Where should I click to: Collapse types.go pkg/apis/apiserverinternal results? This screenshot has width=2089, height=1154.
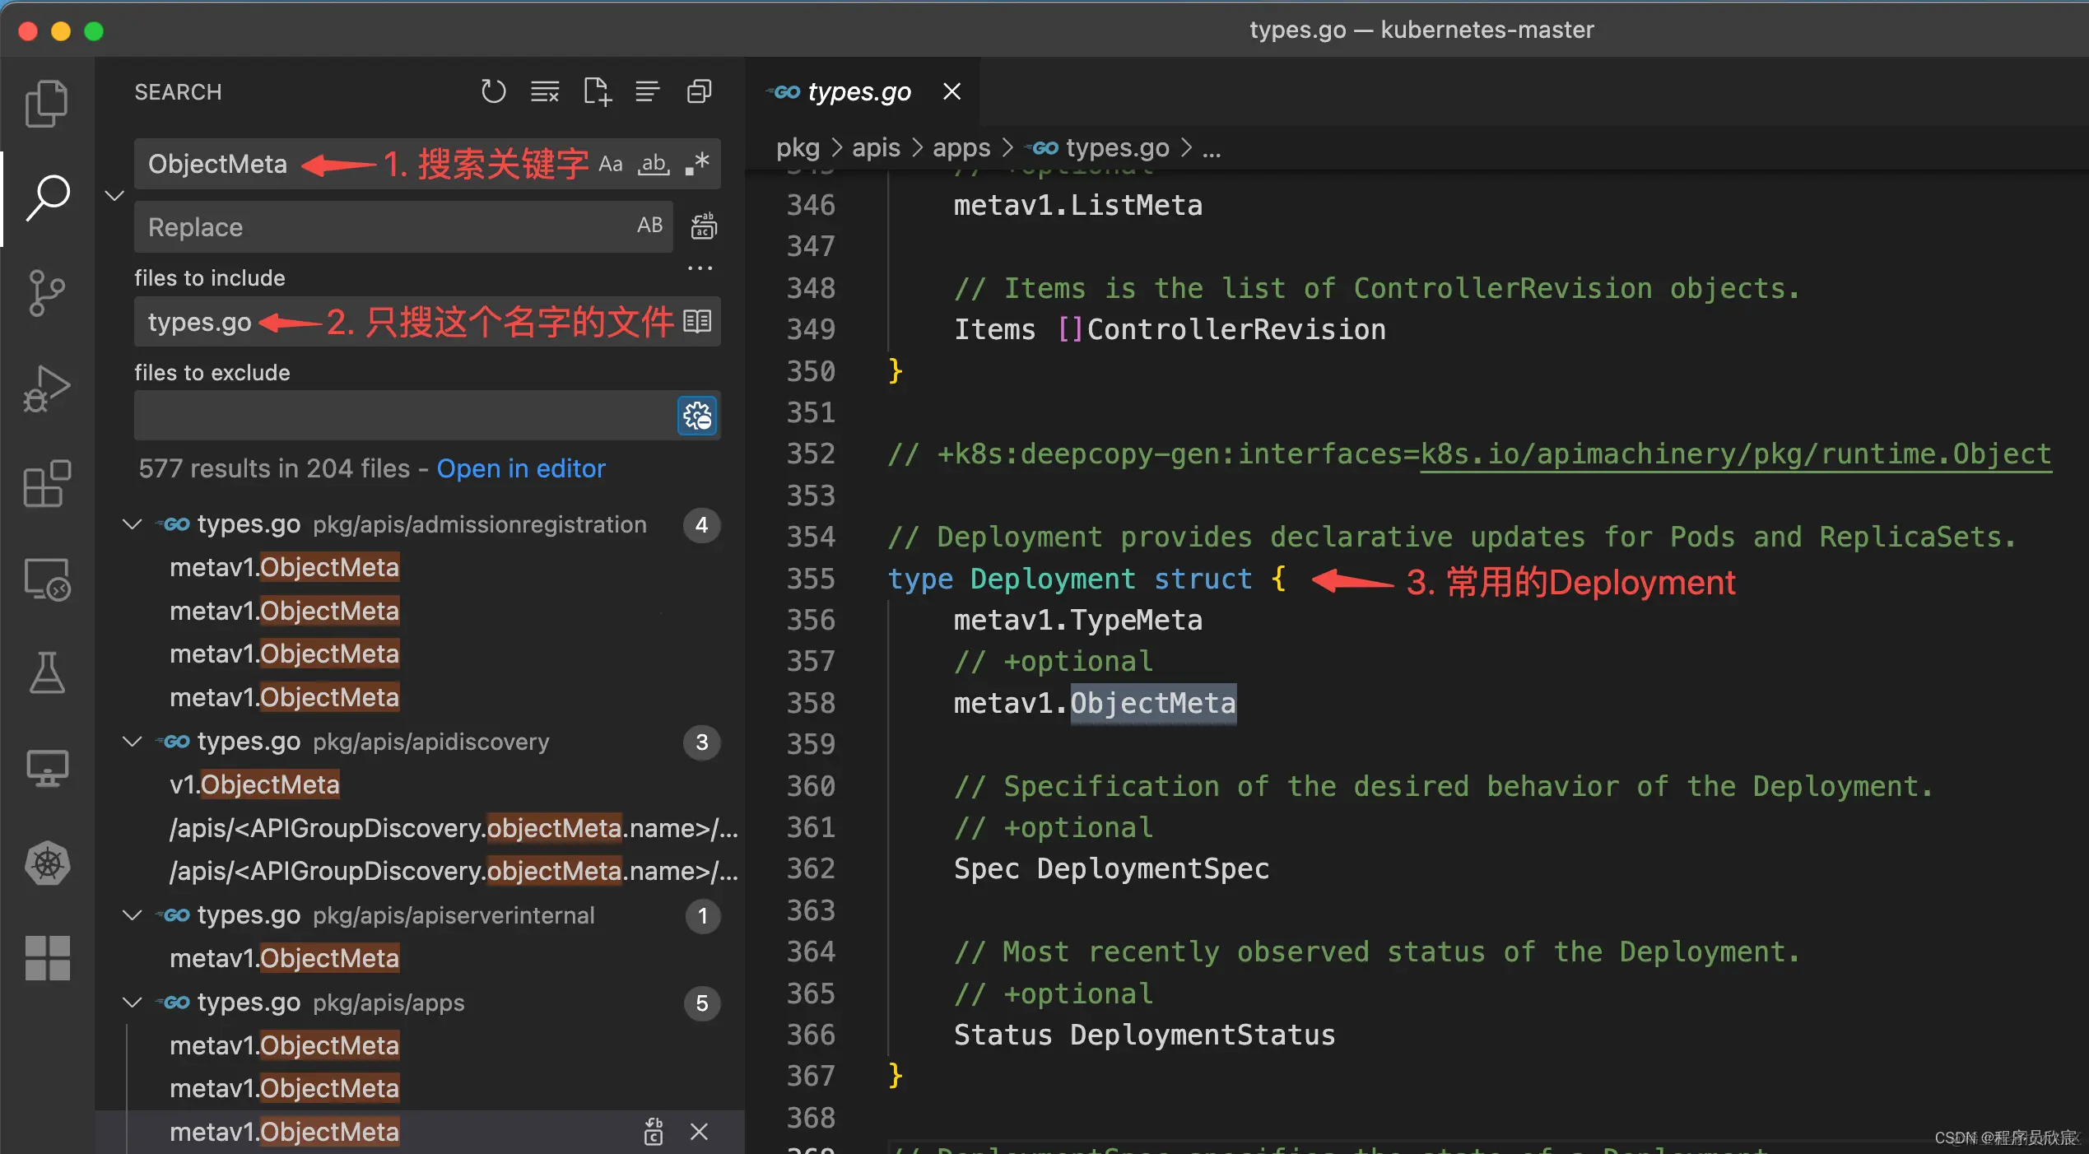132,915
